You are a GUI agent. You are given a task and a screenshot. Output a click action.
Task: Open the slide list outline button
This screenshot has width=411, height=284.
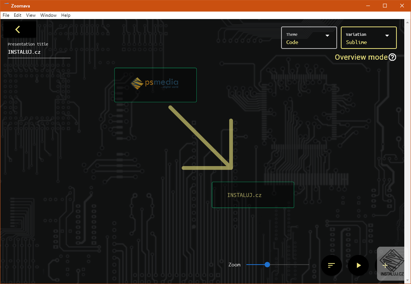[x=331, y=265]
